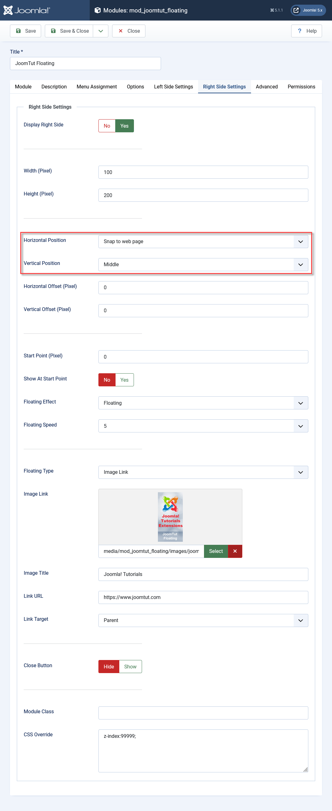Click the Vertical Offset (Pixel) field
The image size is (332, 811).
tap(203, 310)
